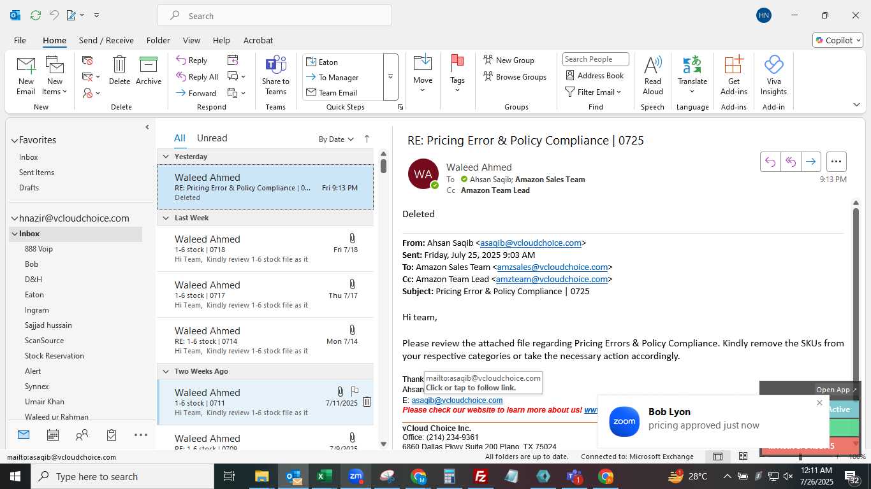Open By Date sort dropdown
Viewport: 871px width, 489px height.
(336, 139)
